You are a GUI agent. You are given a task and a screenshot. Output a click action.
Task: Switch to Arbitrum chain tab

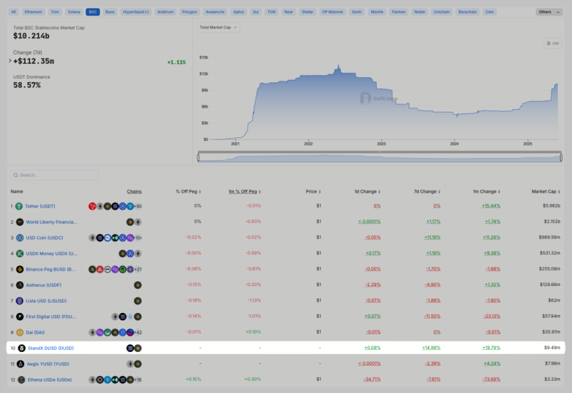[x=165, y=12]
